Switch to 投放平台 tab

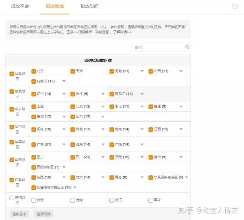(20, 6)
